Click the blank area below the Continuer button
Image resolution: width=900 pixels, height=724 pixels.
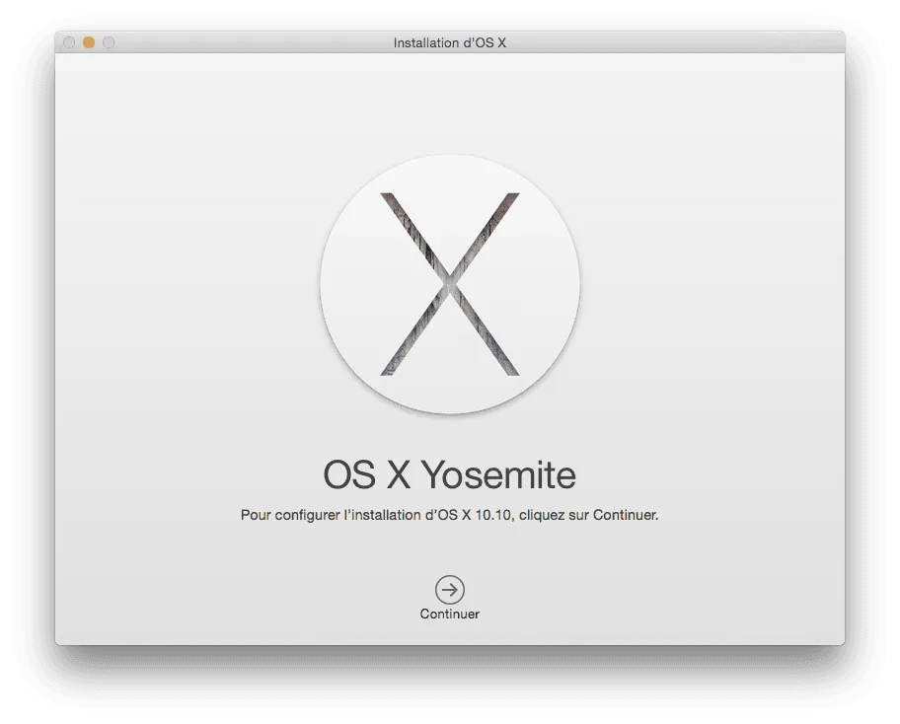click(x=450, y=636)
